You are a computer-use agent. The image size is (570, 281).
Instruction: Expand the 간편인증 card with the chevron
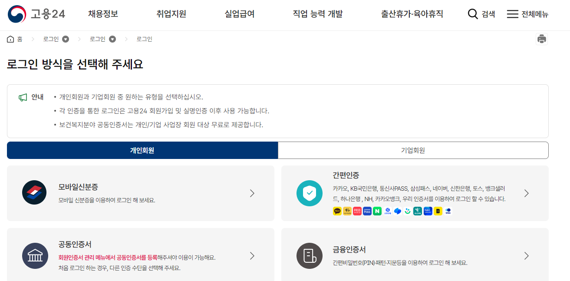coord(526,193)
